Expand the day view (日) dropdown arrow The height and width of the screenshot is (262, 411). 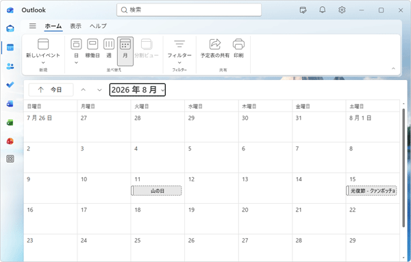point(76,62)
